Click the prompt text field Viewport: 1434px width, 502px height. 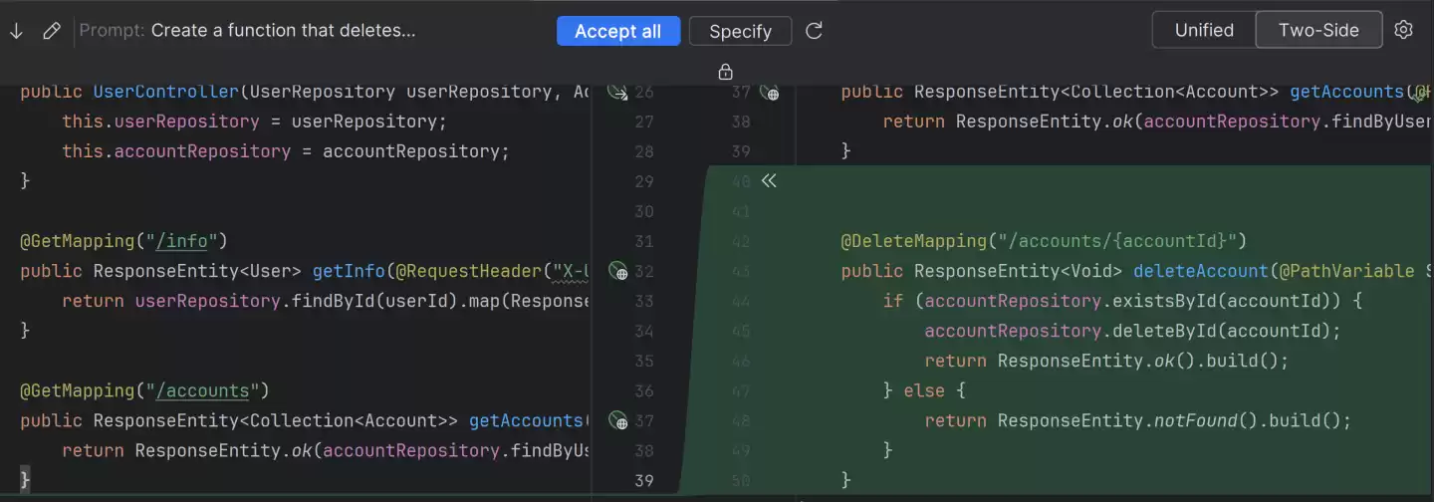pos(283,31)
